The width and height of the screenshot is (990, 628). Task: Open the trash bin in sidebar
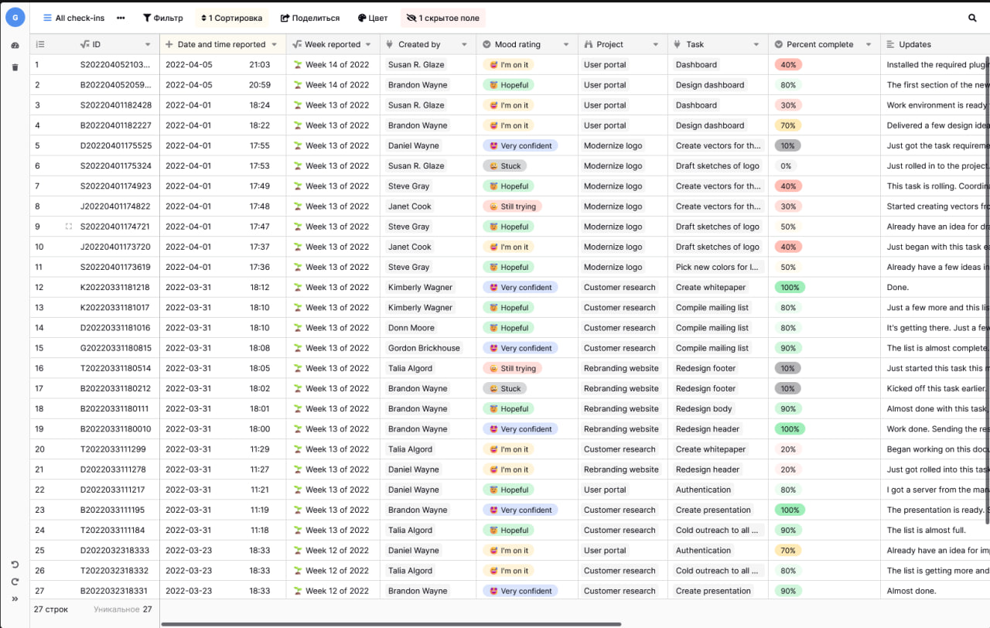coord(15,67)
